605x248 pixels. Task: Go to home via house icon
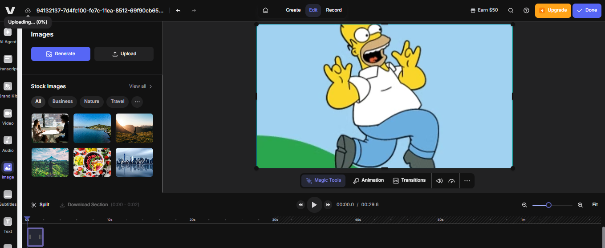click(266, 10)
